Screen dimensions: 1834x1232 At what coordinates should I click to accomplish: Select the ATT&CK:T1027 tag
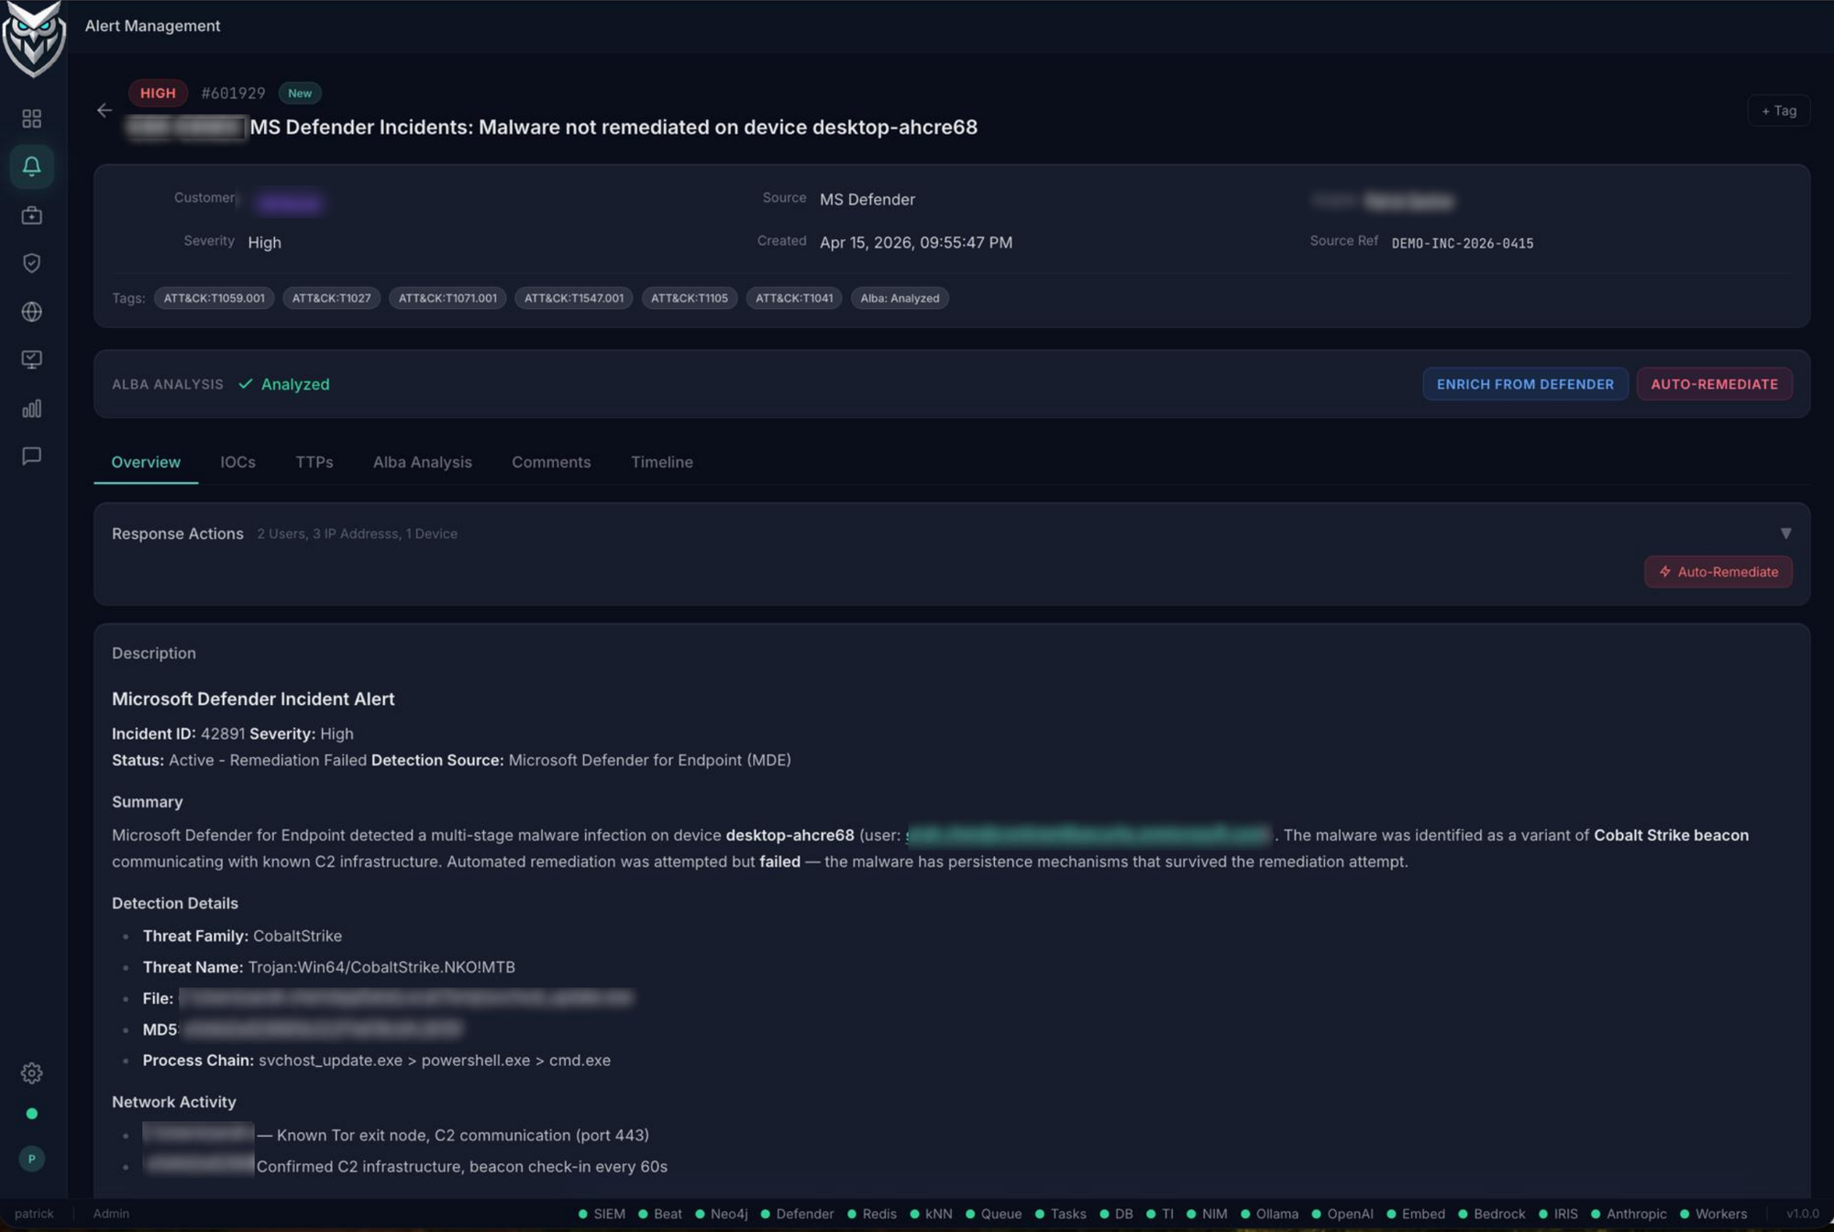coord(331,298)
